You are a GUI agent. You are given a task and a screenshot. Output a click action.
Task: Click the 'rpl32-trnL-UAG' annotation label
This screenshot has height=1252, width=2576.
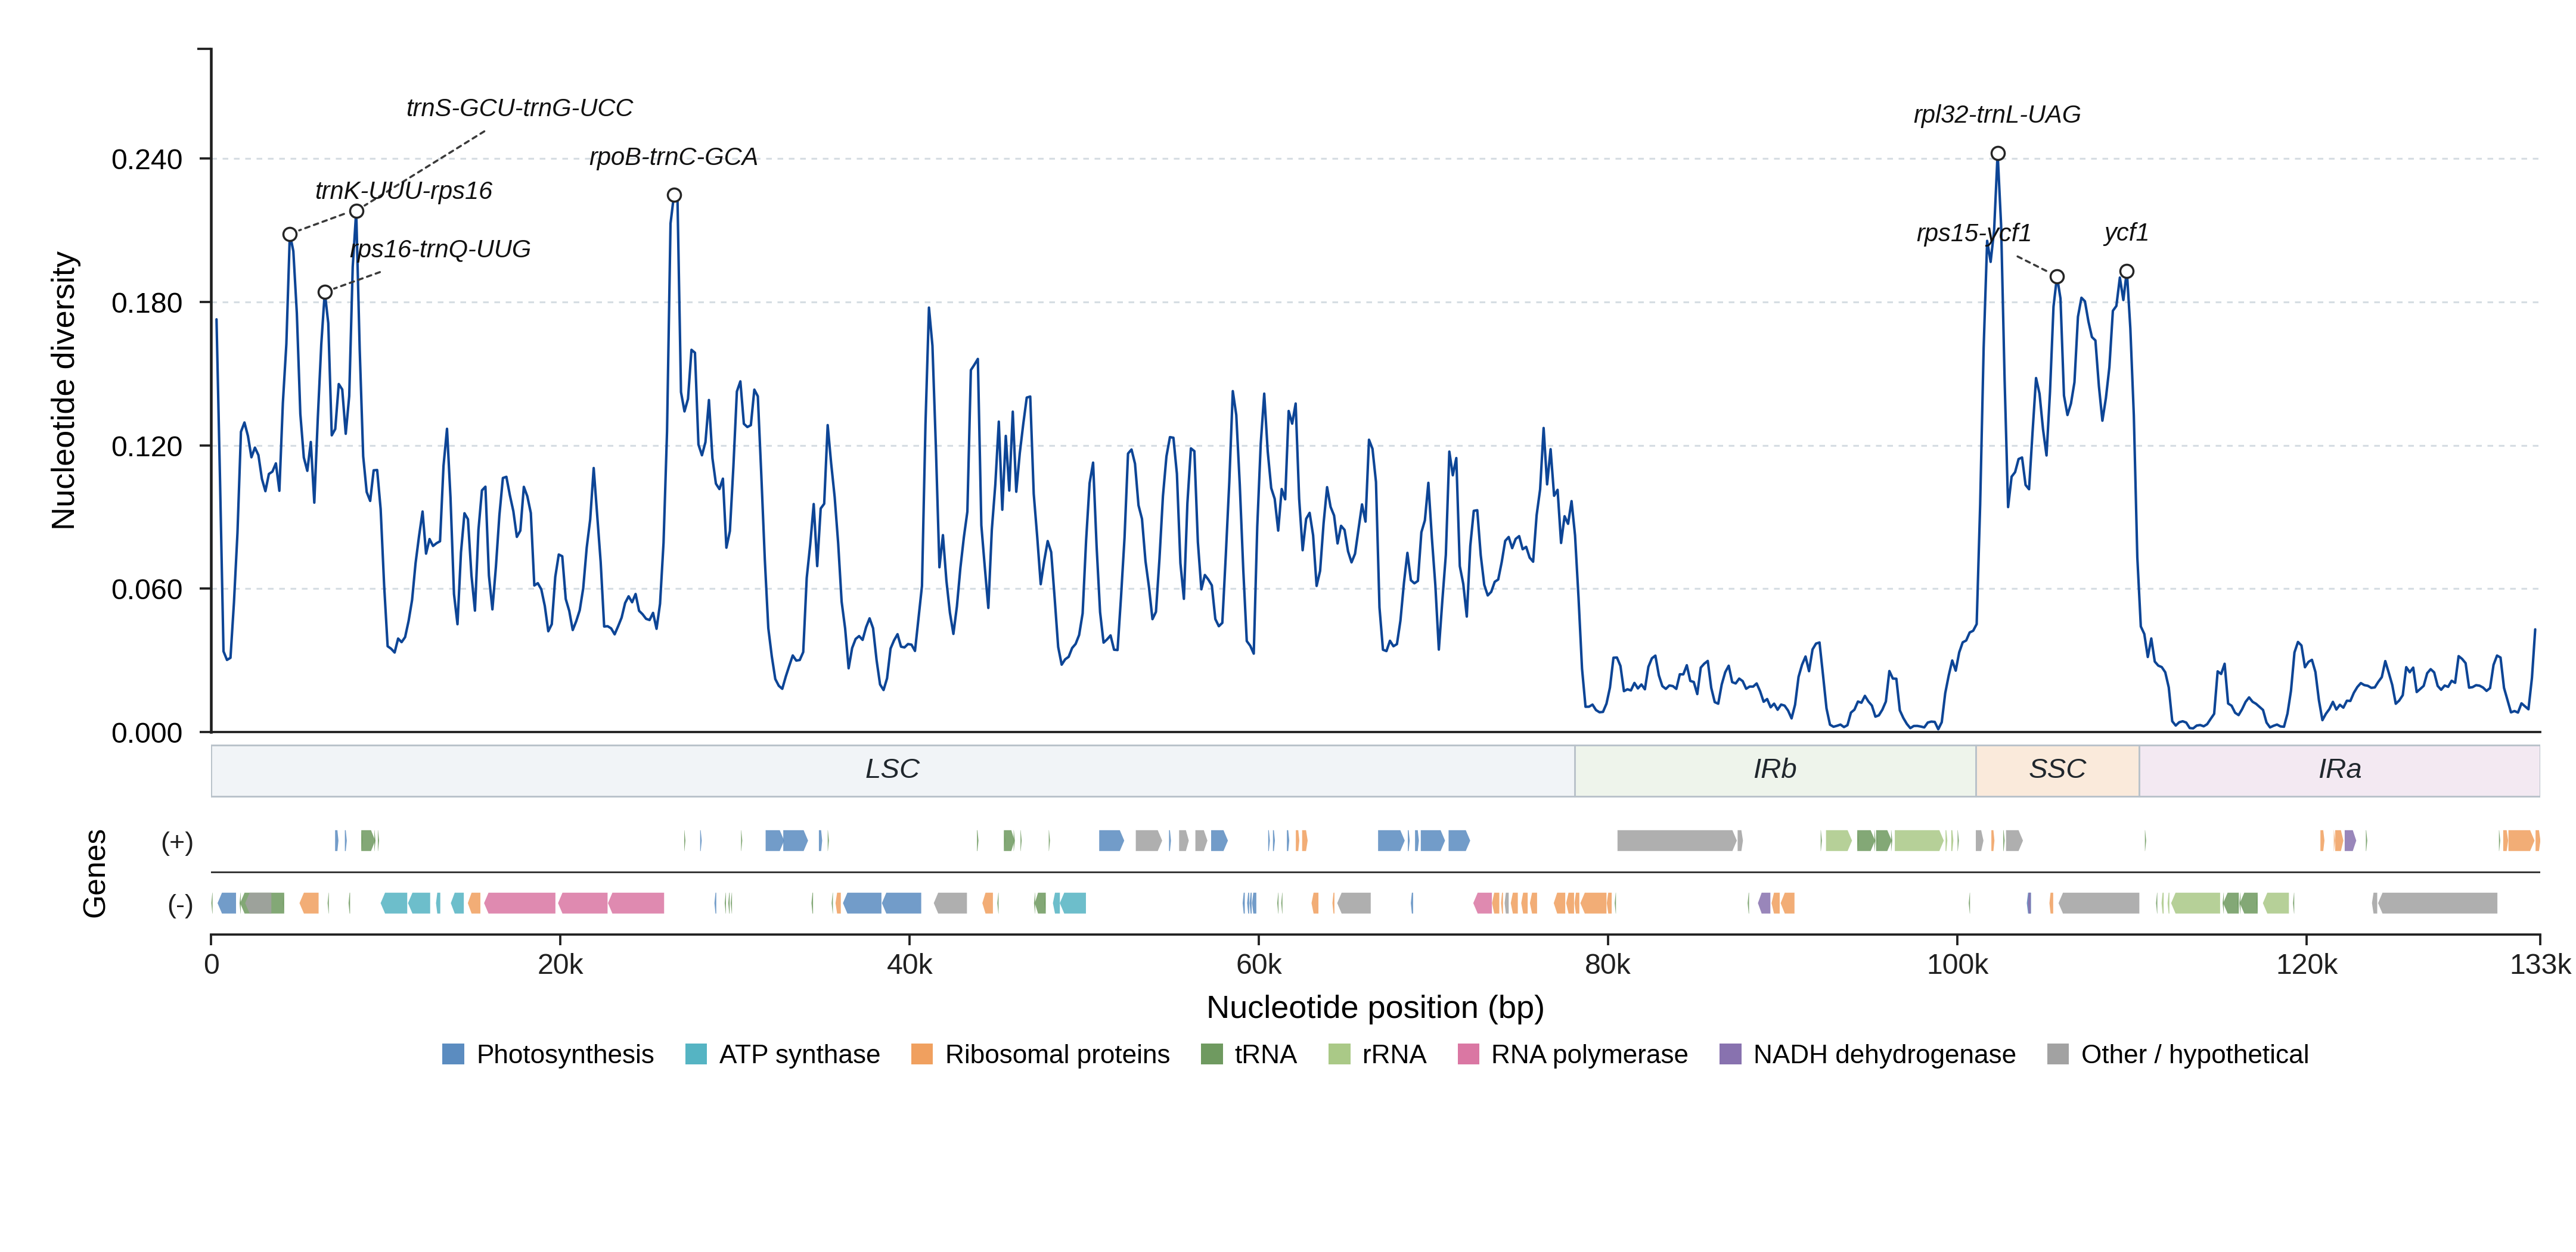[x=1997, y=115]
